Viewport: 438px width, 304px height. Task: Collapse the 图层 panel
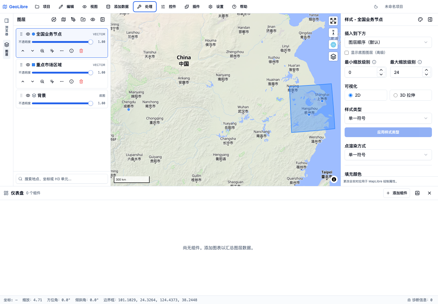pos(103,19)
